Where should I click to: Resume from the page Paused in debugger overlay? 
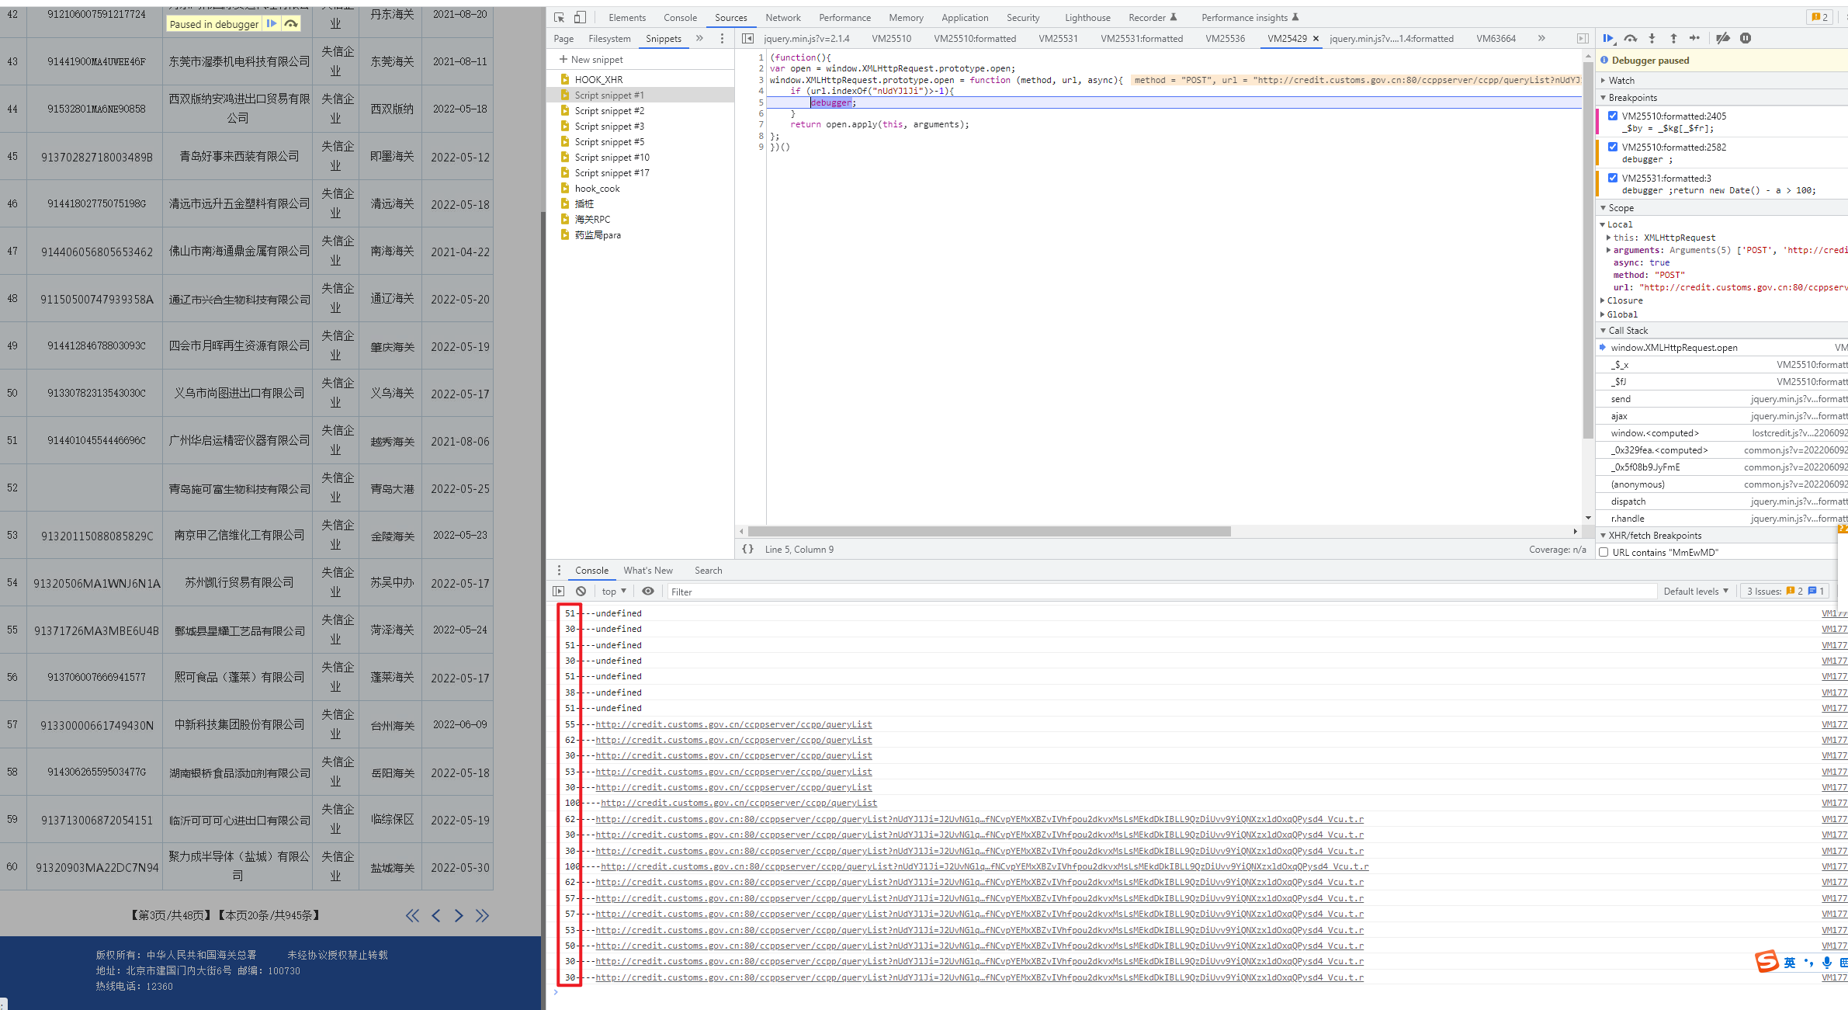pyautogui.click(x=272, y=24)
